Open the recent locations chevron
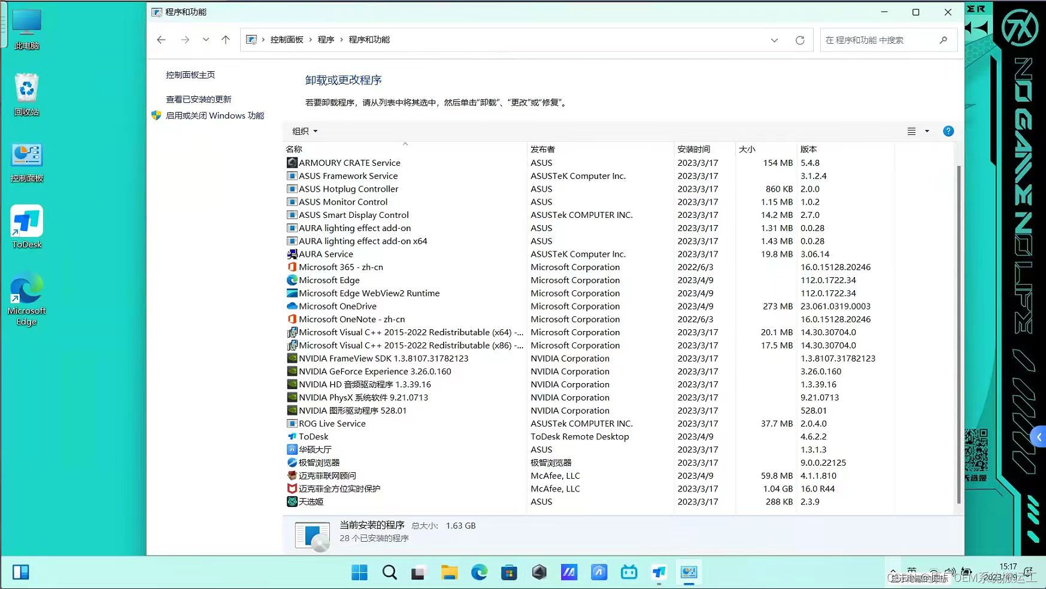 pyautogui.click(x=206, y=40)
